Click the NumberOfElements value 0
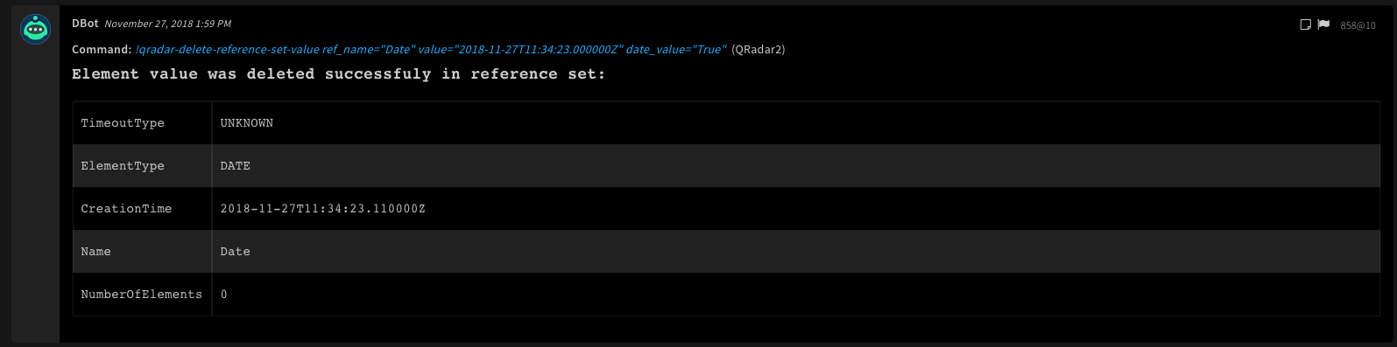Image resolution: width=1397 pixels, height=347 pixels. click(x=224, y=295)
